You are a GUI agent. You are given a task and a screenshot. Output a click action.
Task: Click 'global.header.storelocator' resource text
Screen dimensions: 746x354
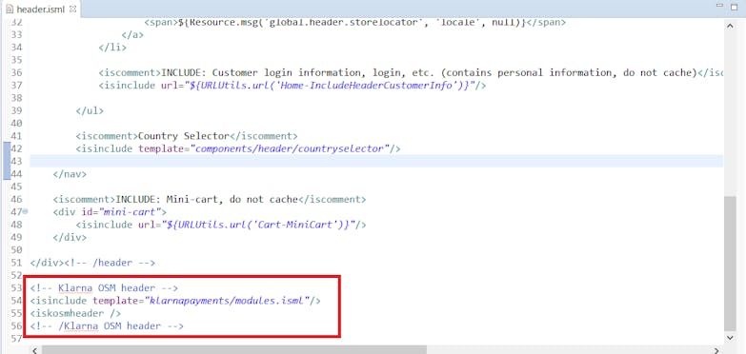345,22
